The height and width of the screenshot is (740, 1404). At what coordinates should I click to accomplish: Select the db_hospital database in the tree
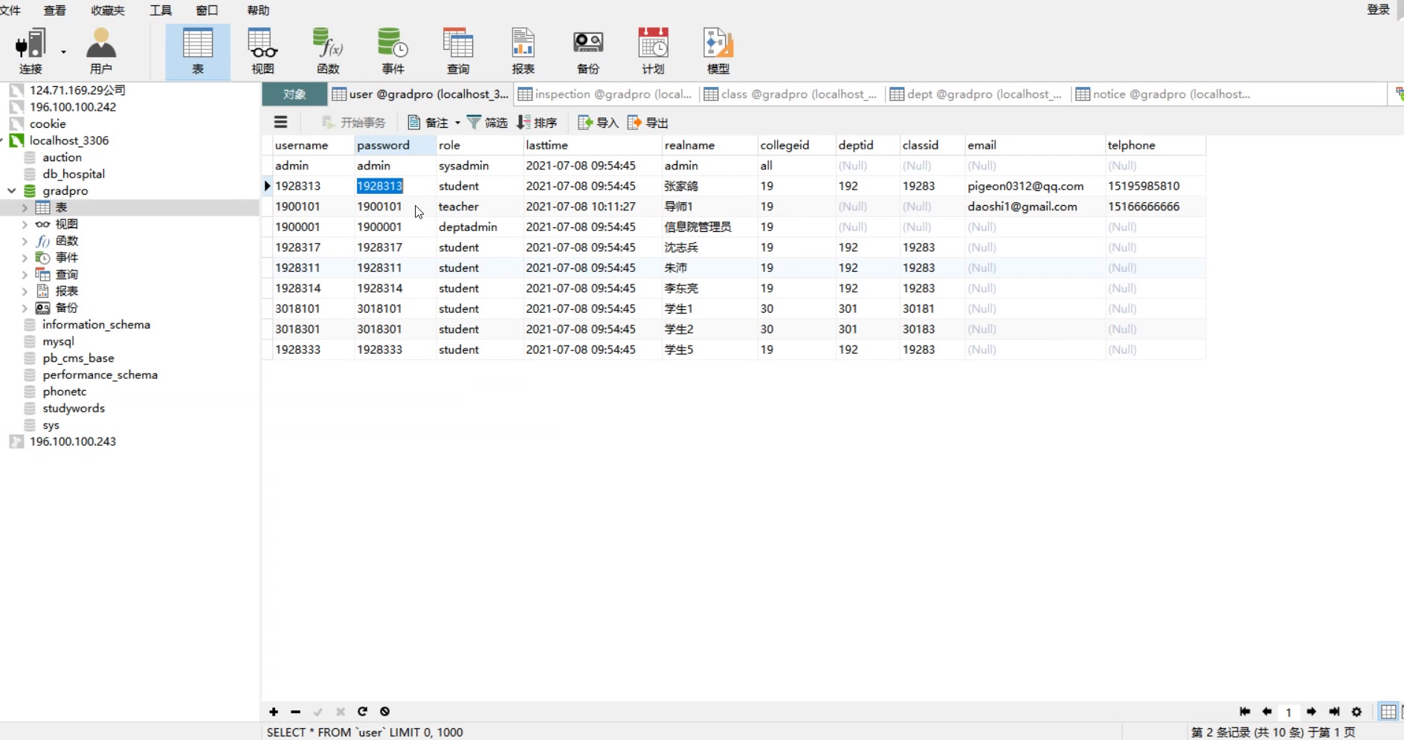point(74,174)
